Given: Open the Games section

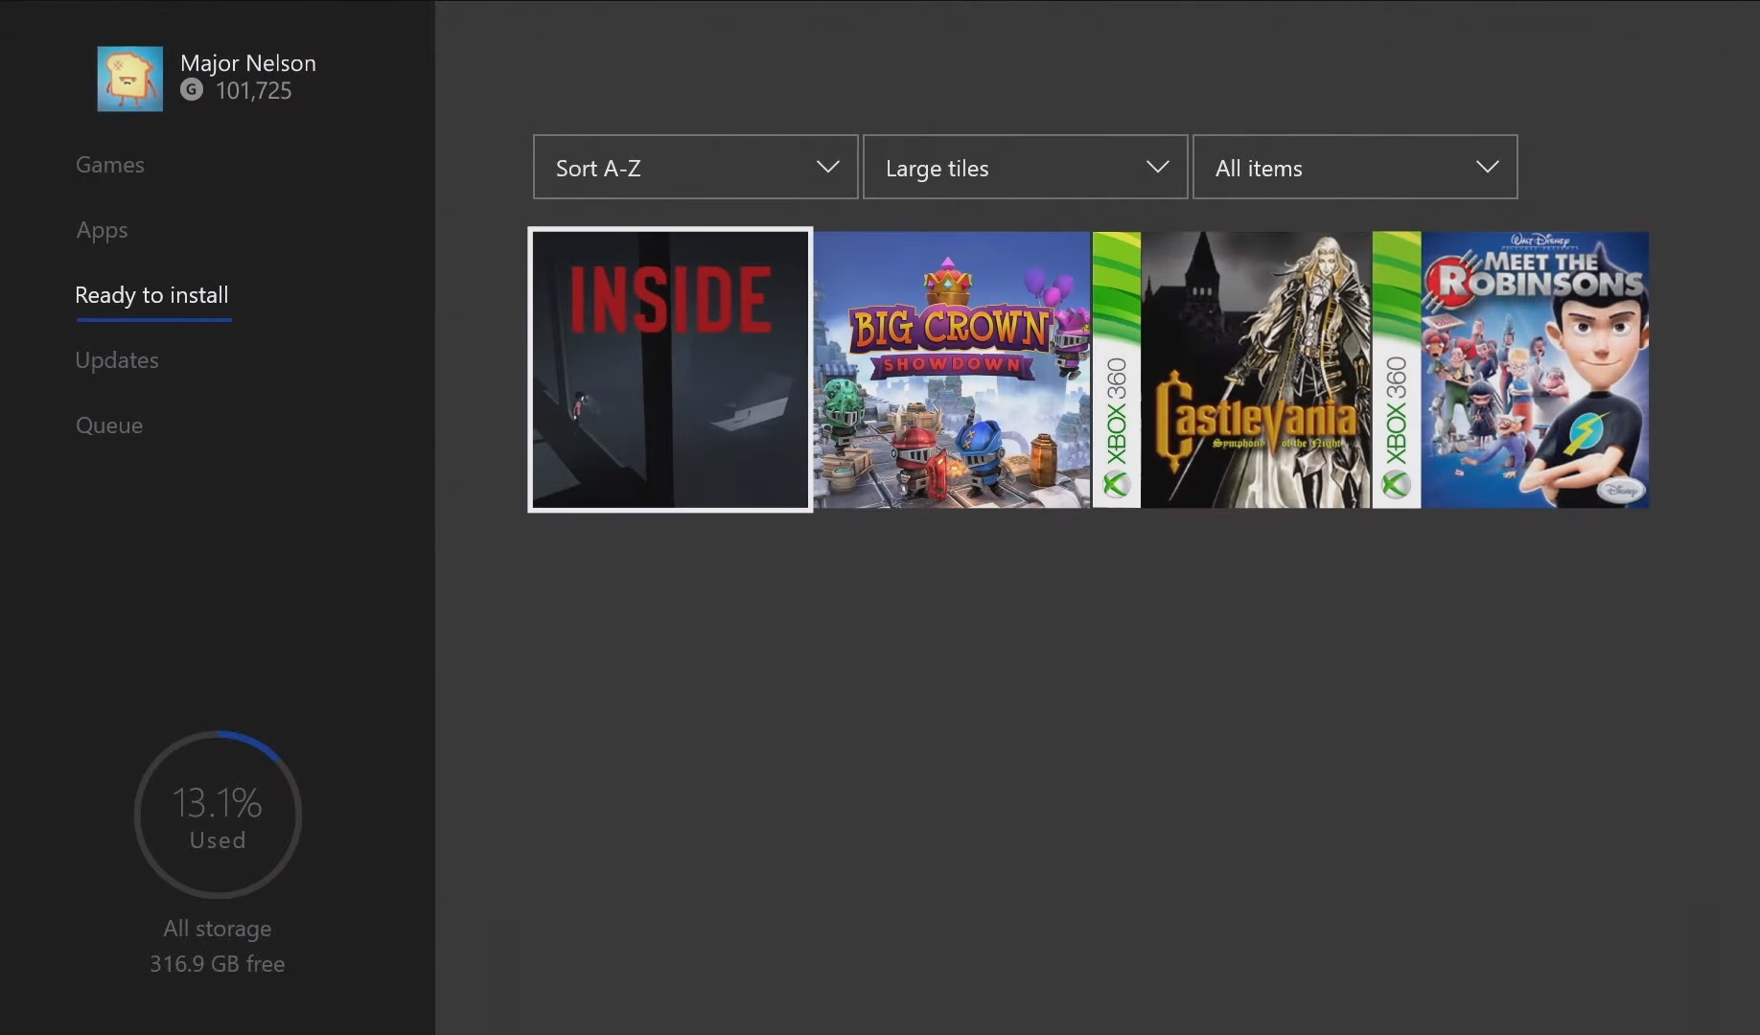Looking at the screenshot, I should tap(110, 165).
